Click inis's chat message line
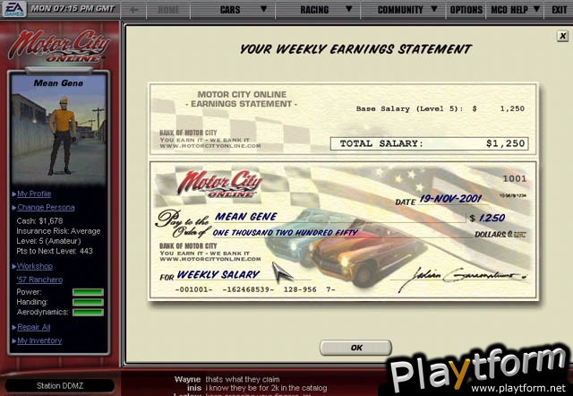Image resolution: width=573 pixels, height=396 pixels. point(257,388)
